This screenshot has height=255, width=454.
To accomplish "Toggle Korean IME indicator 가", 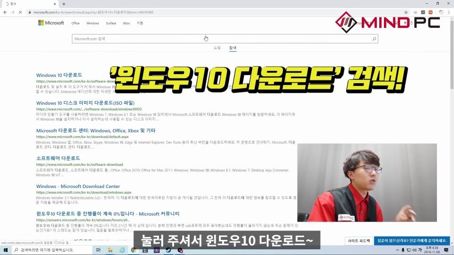I will click(420, 250).
